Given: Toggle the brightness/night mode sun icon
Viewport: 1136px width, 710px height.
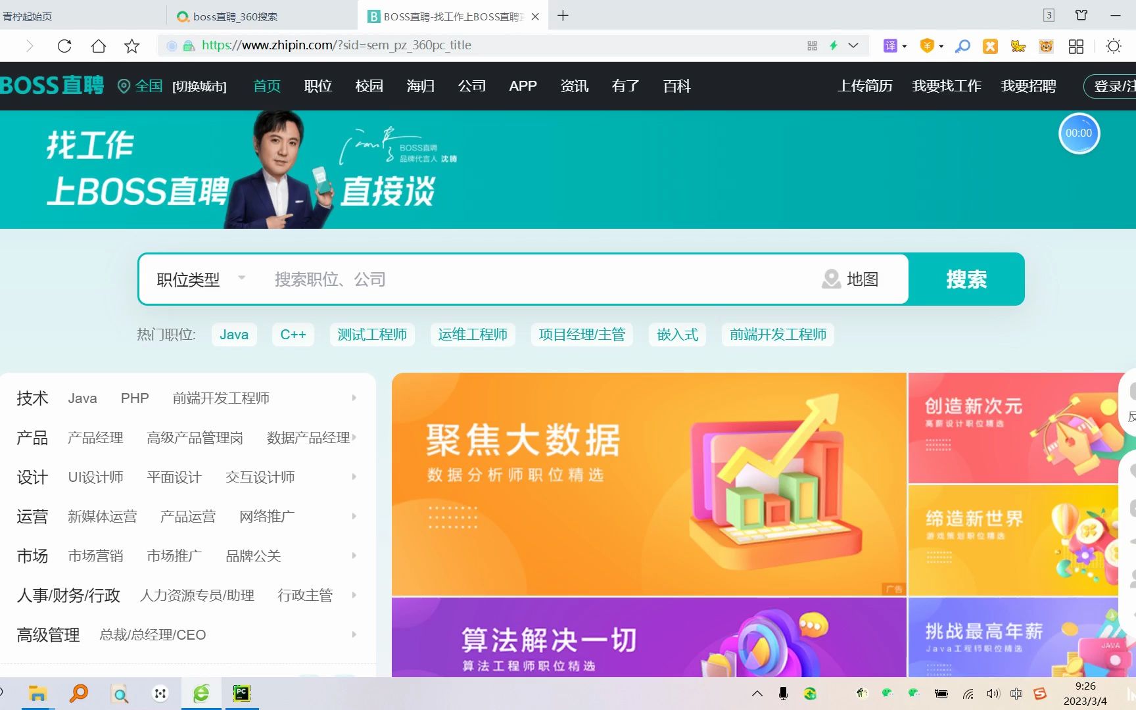Looking at the screenshot, I should coord(1114,46).
